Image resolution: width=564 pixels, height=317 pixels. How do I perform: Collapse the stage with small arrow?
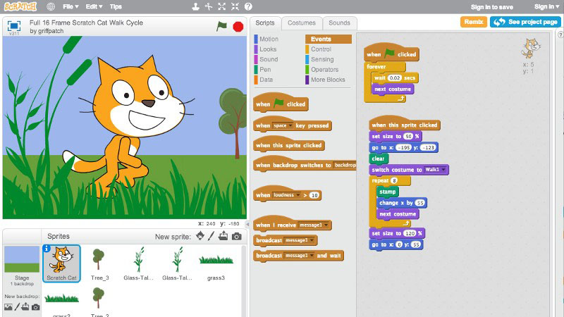click(247, 224)
